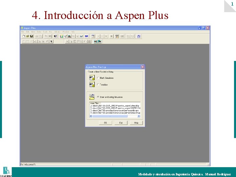Click the Paste clipboard toolbar icon
The image size is (236, 177).
pos(50,36)
